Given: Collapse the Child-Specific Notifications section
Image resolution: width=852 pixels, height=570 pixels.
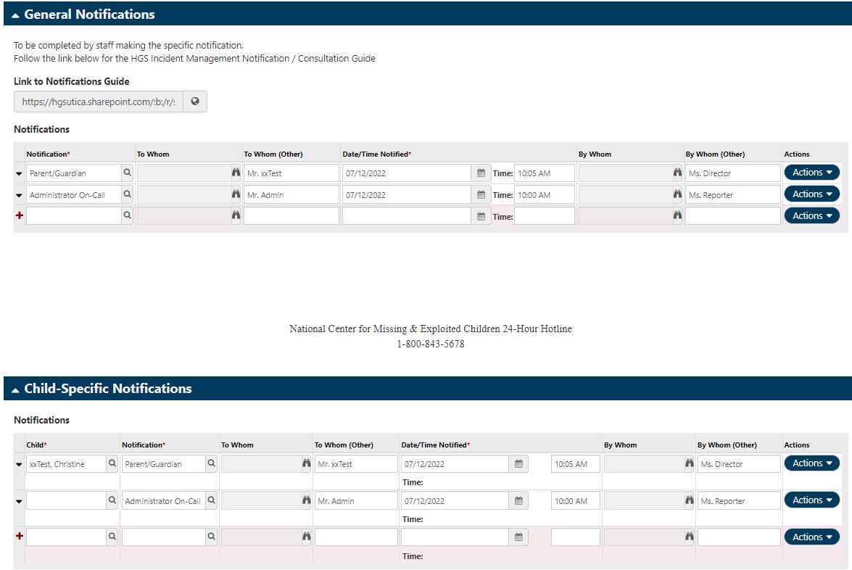Looking at the screenshot, I should pos(16,389).
